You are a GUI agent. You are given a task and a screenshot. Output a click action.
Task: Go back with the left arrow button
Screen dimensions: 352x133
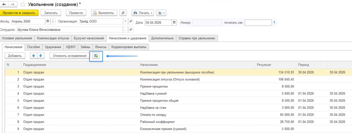pos(4,4)
